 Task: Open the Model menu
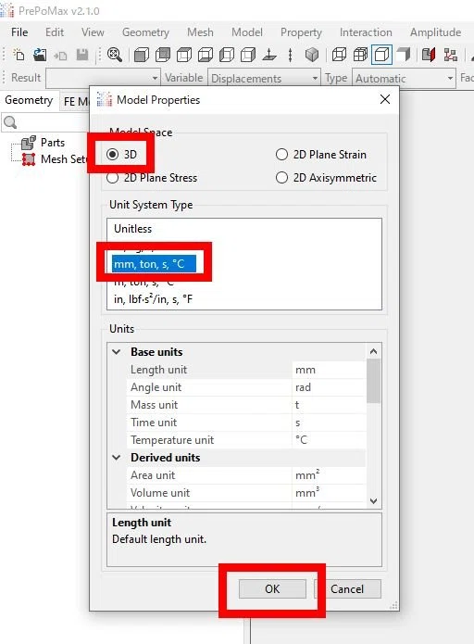pos(247,32)
